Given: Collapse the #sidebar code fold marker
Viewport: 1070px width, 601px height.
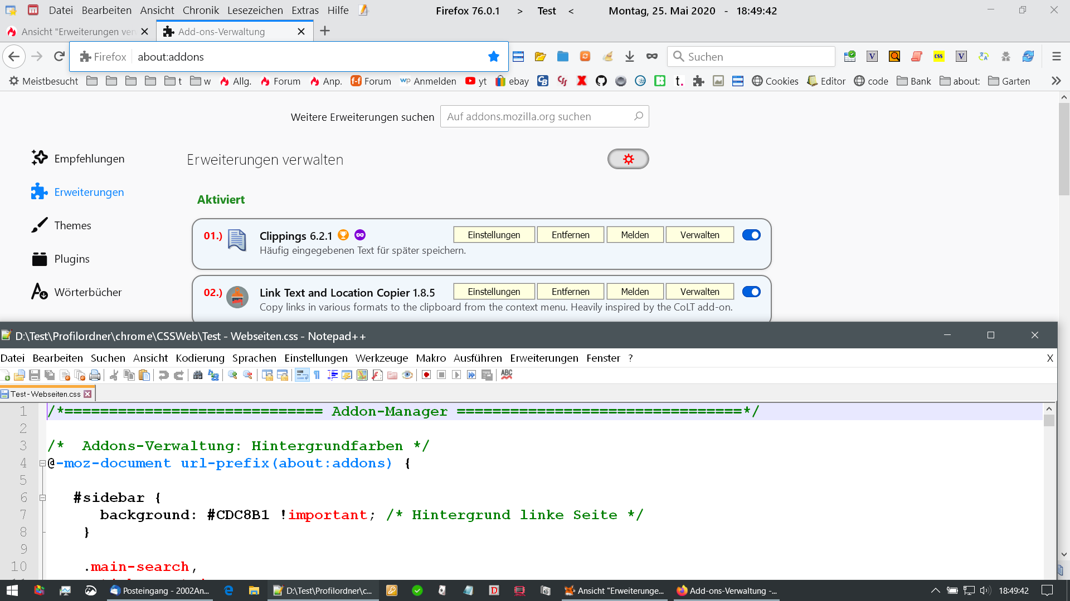Looking at the screenshot, I should (42, 497).
